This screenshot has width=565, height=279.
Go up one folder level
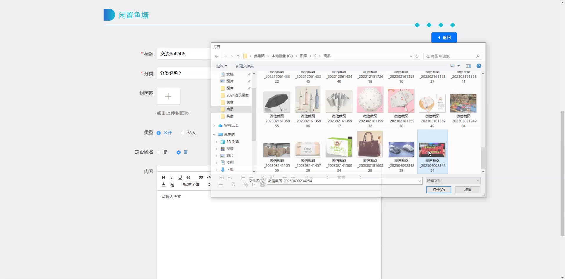(238, 56)
